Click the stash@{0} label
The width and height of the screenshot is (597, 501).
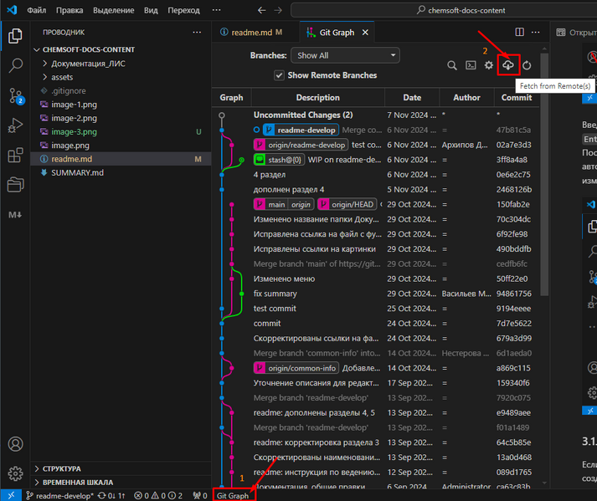coord(279,160)
